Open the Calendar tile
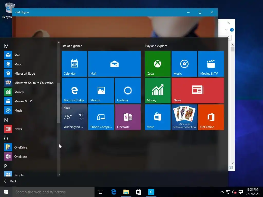This screenshot has height=197, width=263. point(74,64)
